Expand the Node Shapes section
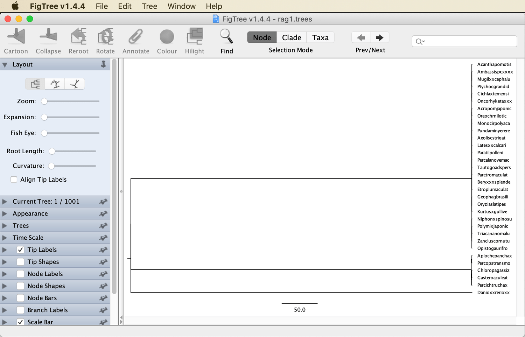 (x=5, y=286)
